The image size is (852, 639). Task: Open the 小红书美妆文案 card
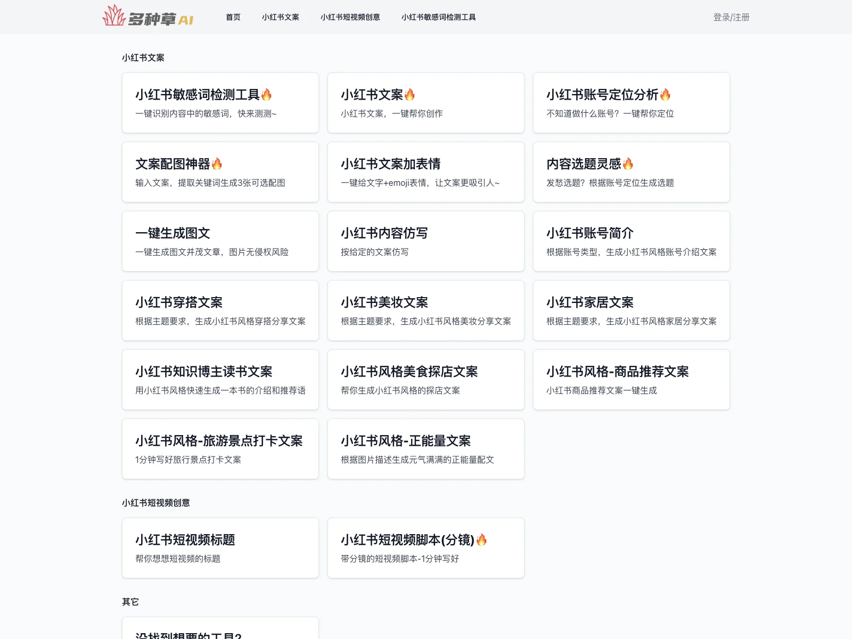426,310
